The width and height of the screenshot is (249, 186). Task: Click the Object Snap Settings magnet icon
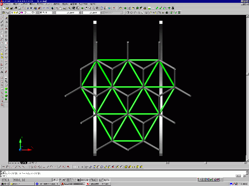pos(68,167)
